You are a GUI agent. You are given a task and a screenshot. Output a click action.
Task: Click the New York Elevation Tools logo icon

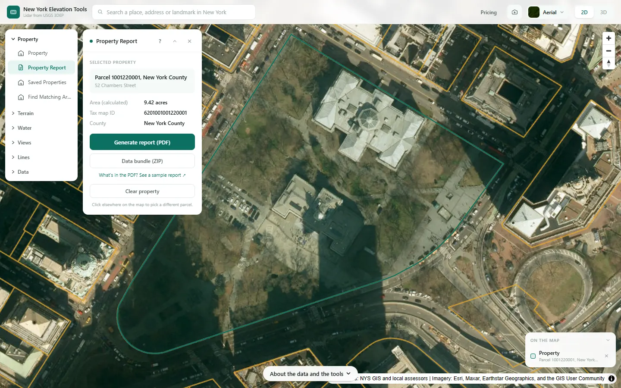click(x=13, y=12)
